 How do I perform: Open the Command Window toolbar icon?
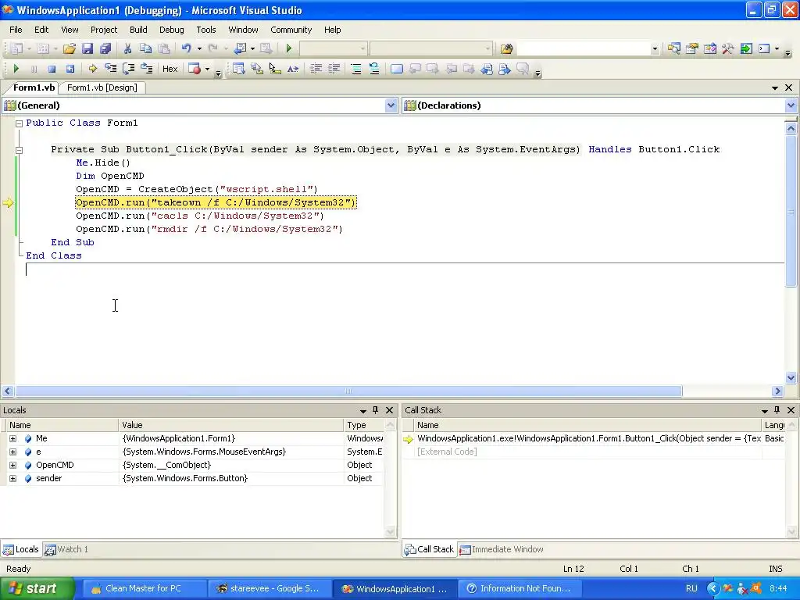coord(764,48)
